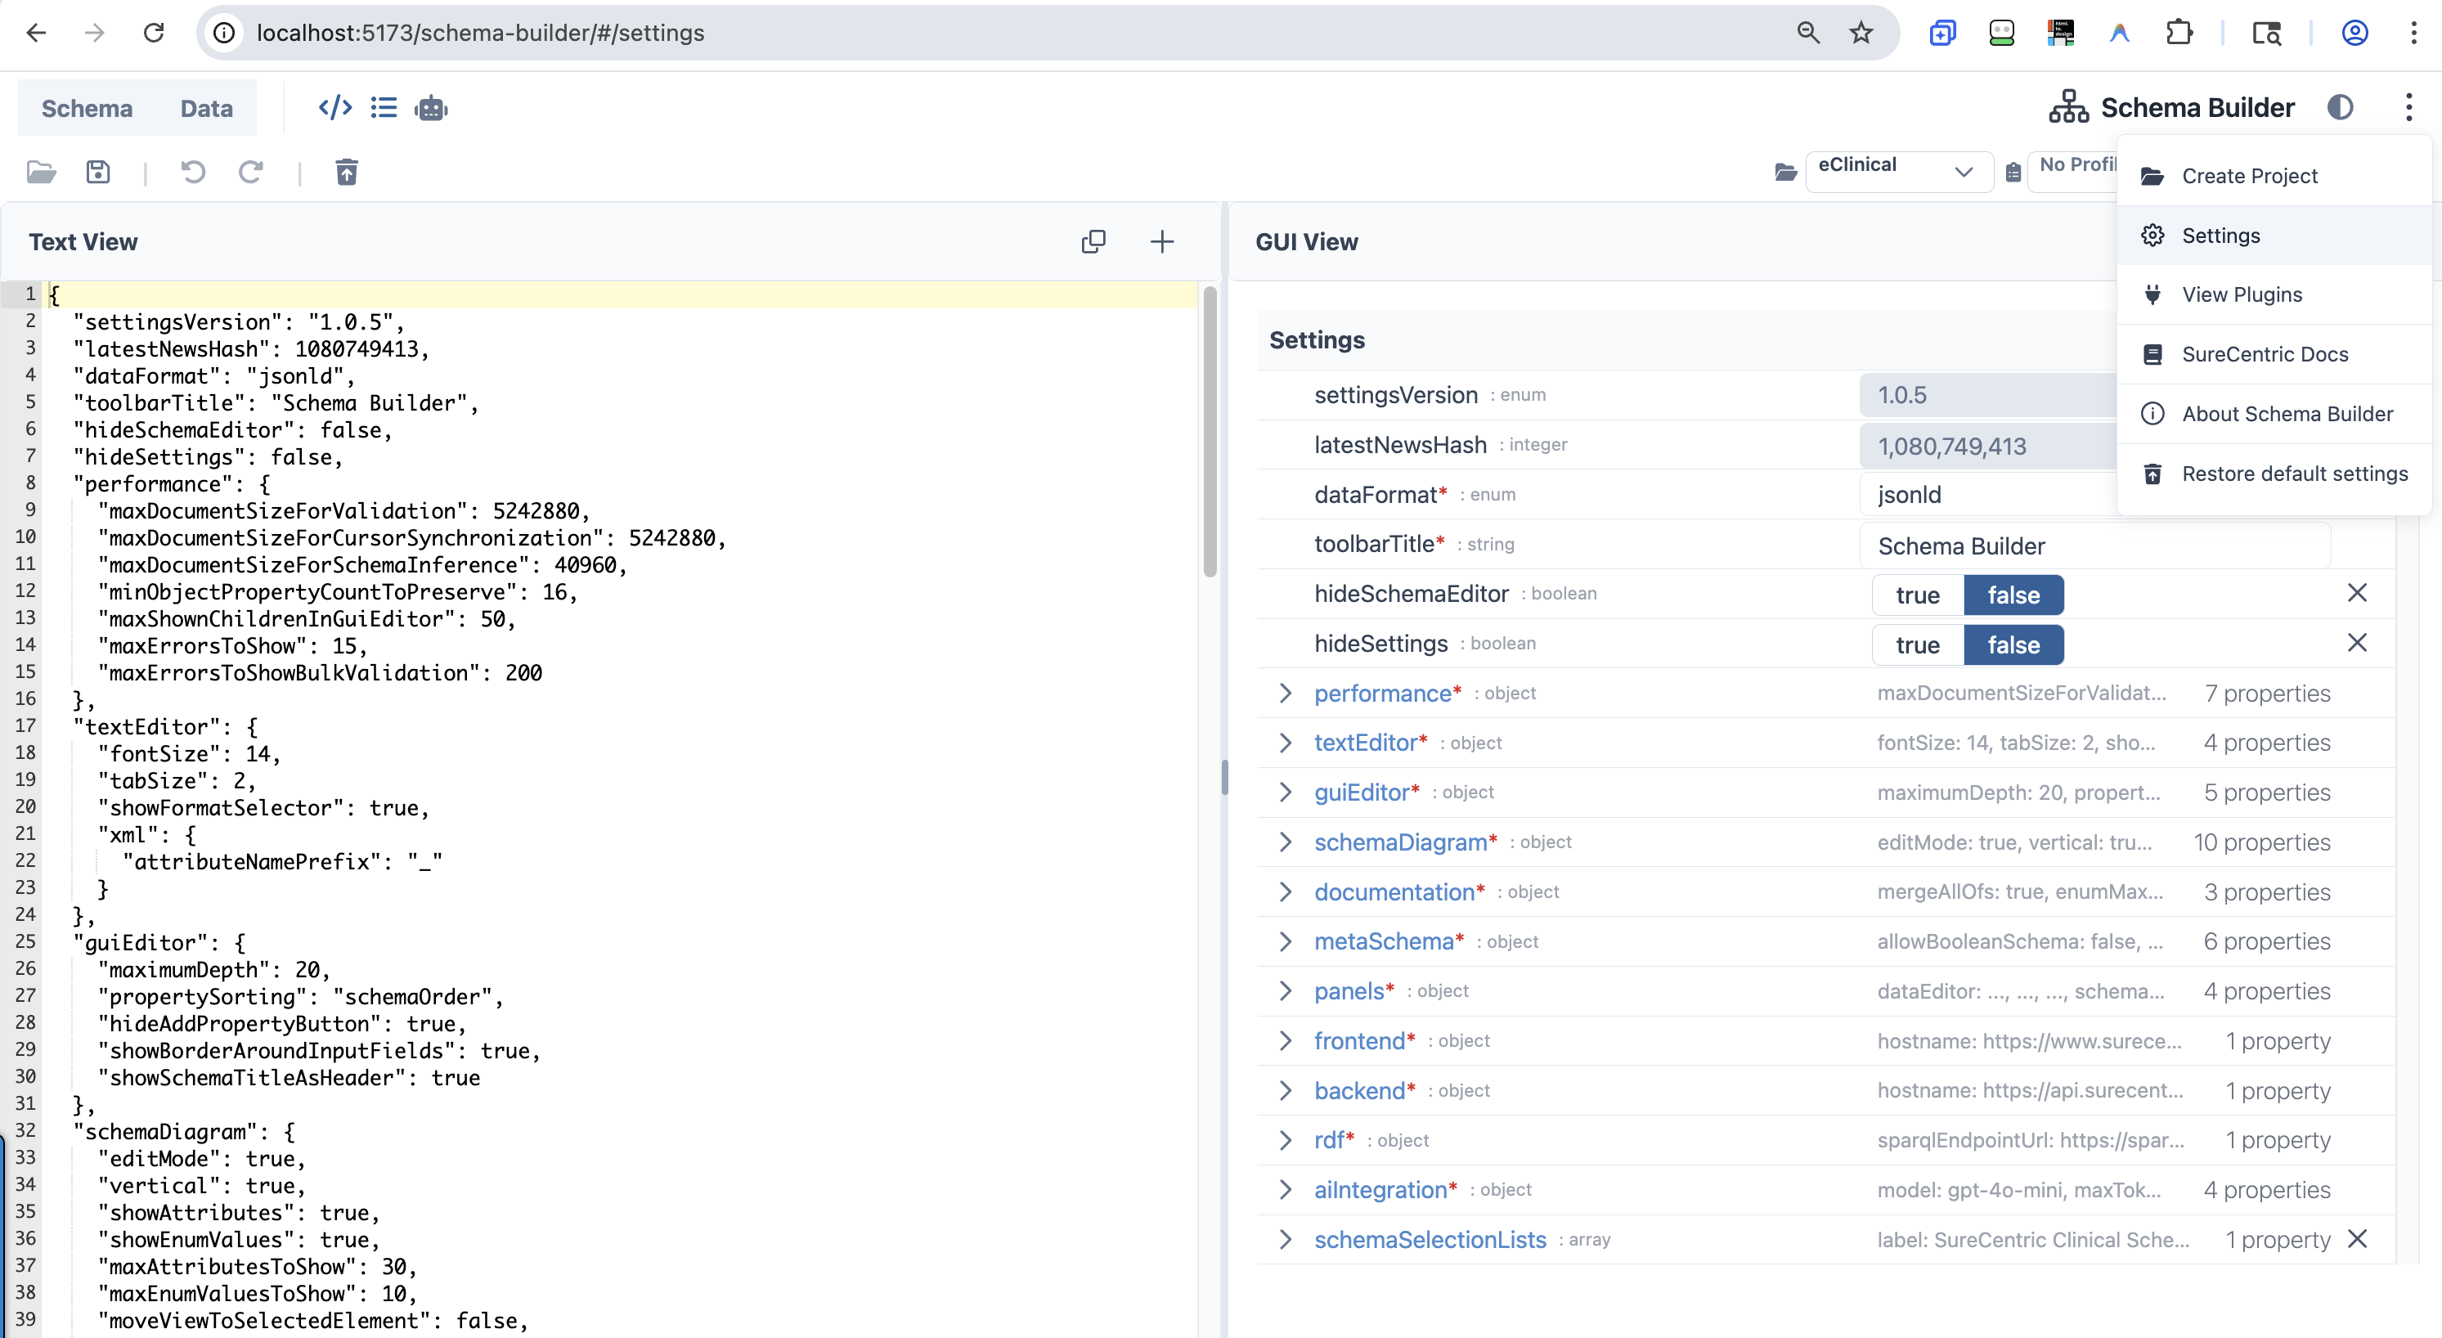Choose Create Project from menu

coord(2274,176)
